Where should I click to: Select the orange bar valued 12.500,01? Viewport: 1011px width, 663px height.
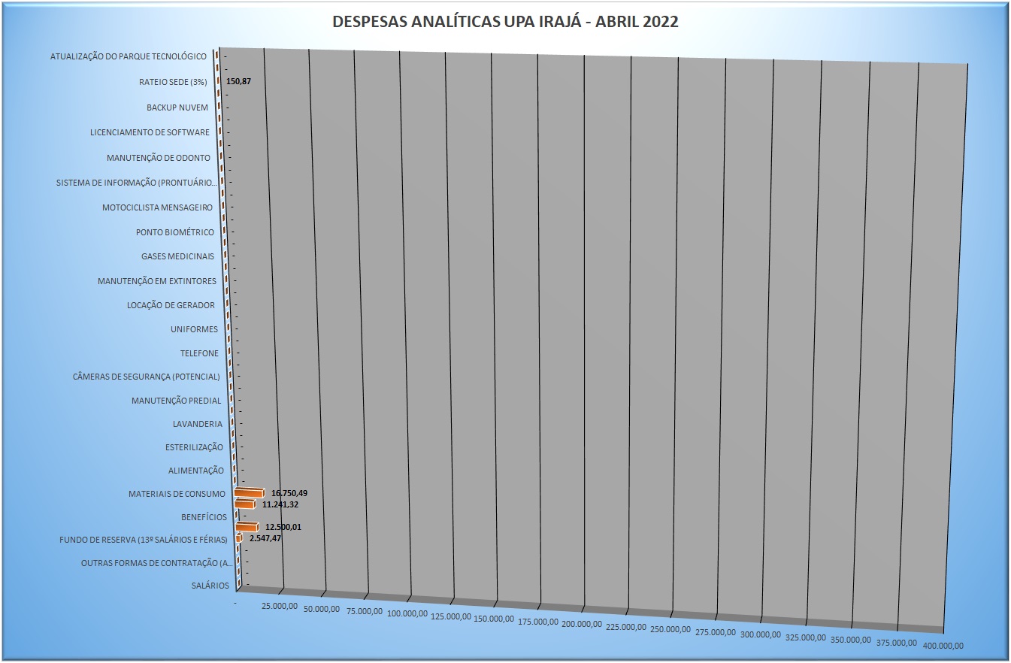[247, 526]
